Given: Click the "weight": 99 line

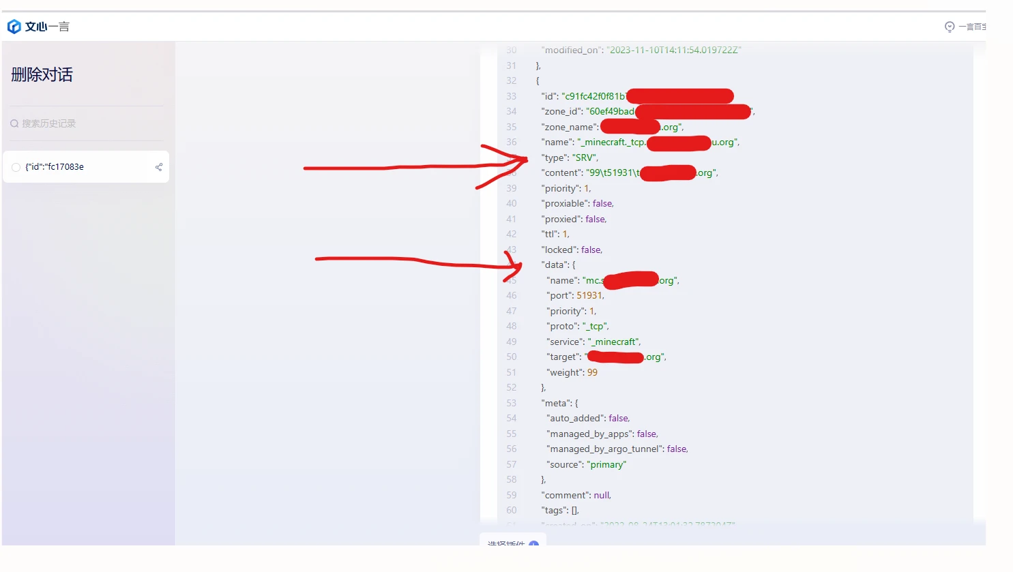Looking at the screenshot, I should pos(572,372).
